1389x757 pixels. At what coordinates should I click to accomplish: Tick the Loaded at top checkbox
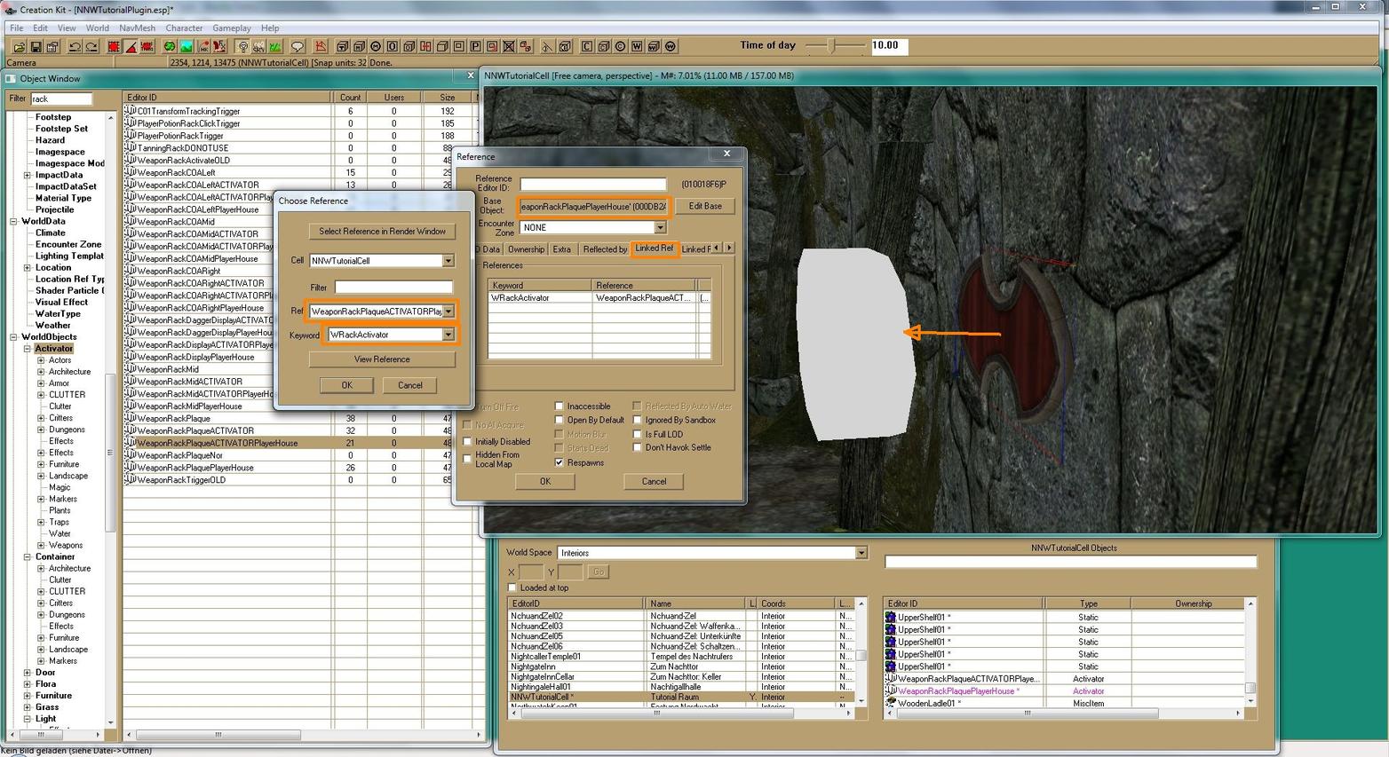point(512,587)
